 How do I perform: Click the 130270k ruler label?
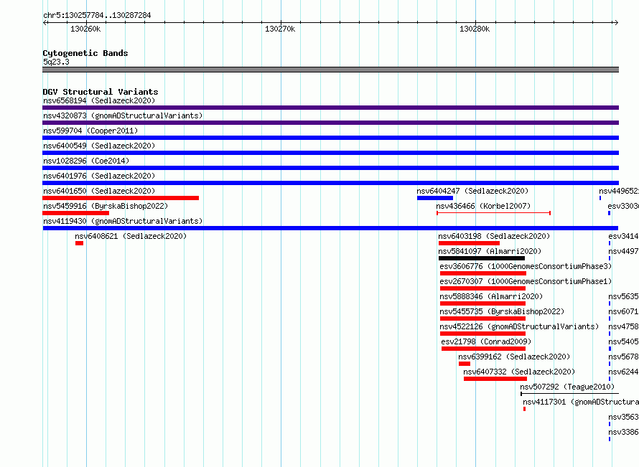click(x=280, y=29)
